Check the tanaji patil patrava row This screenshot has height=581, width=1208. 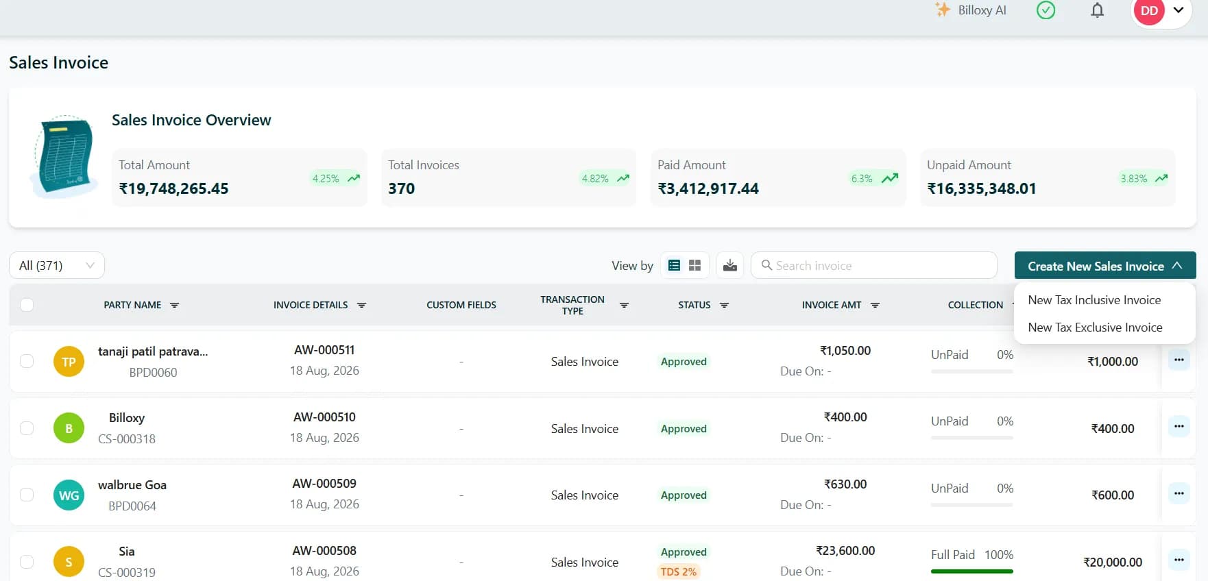point(27,361)
